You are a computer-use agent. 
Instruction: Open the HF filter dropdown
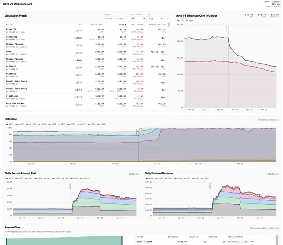tap(156, 19)
